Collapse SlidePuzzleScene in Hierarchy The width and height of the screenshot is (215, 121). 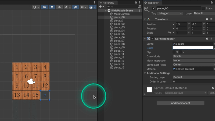[x=106, y=10]
